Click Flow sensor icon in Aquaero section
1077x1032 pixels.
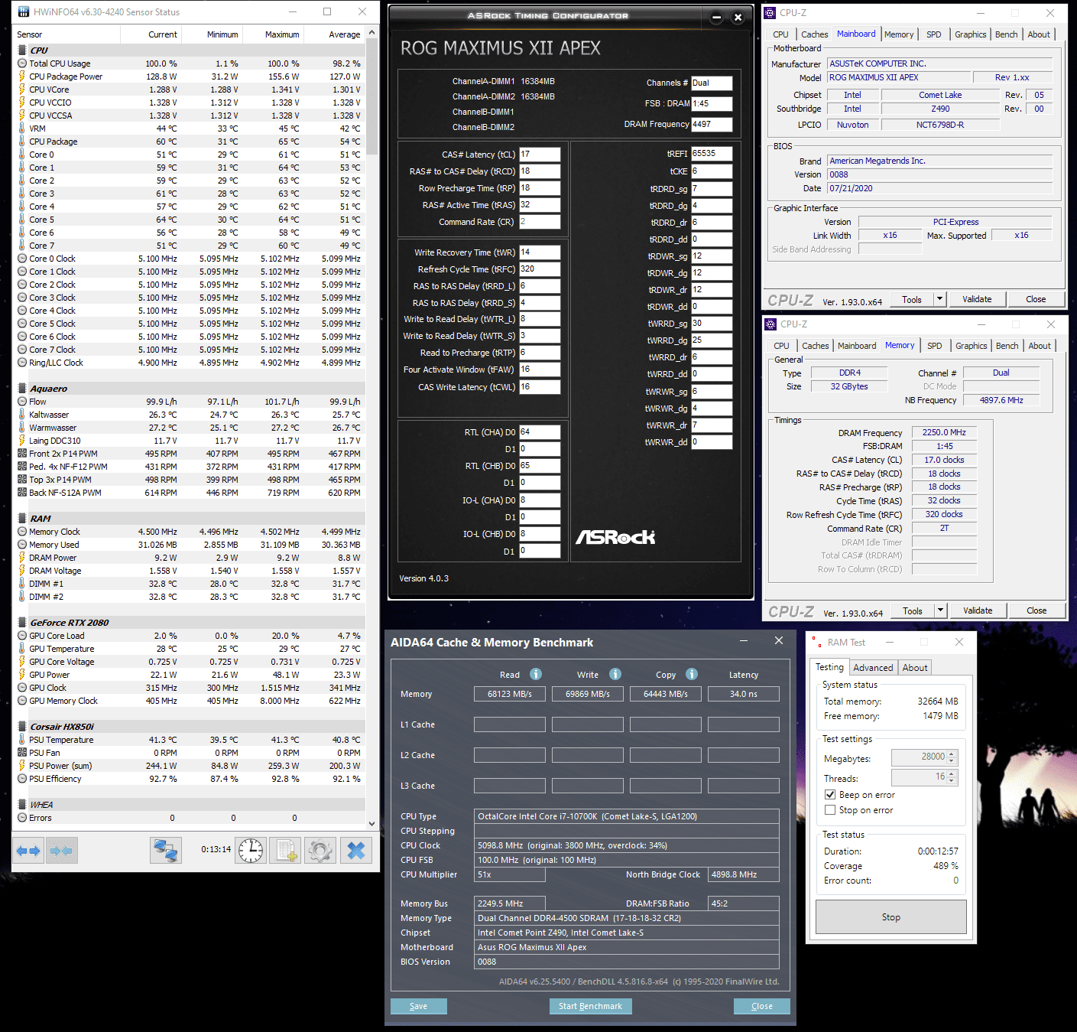click(22, 402)
